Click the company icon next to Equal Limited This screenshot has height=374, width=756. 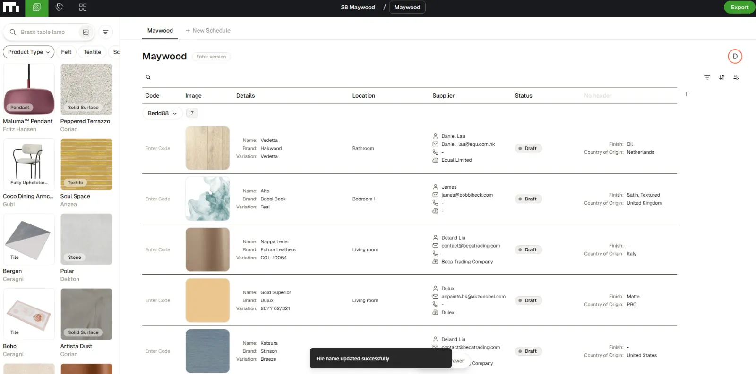pyautogui.click(x=435, y=160)
